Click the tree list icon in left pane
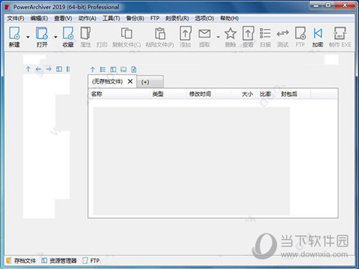Screen dimensions: 359x269 click(68, 69)
